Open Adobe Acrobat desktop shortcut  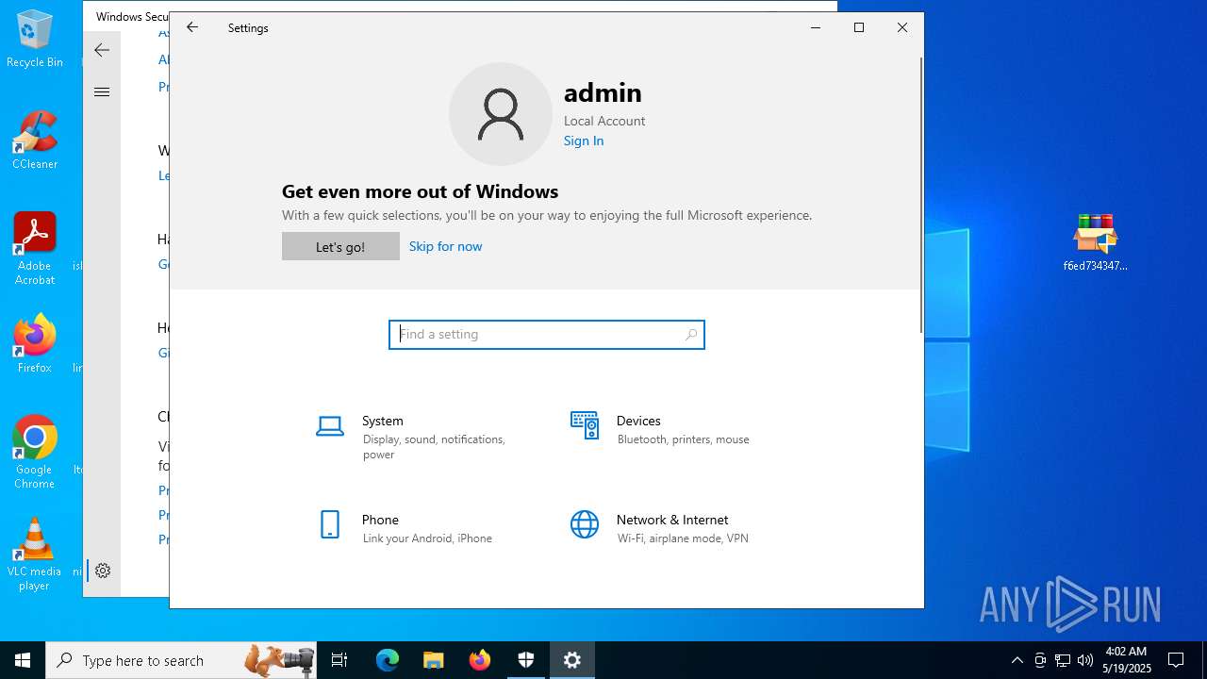35,249
